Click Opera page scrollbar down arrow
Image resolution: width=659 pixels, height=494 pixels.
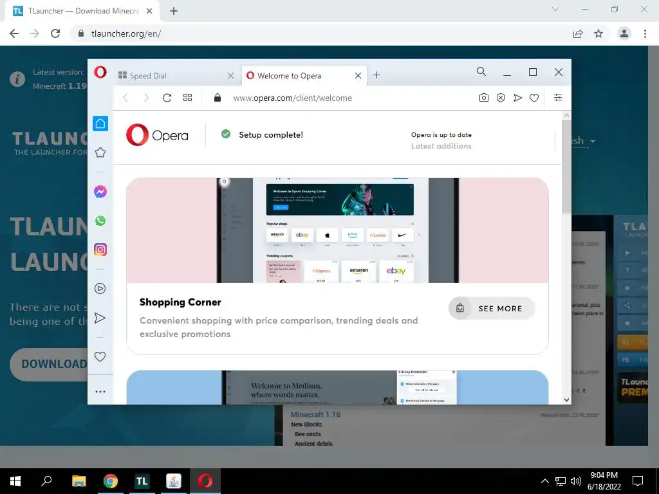(566, 400)
